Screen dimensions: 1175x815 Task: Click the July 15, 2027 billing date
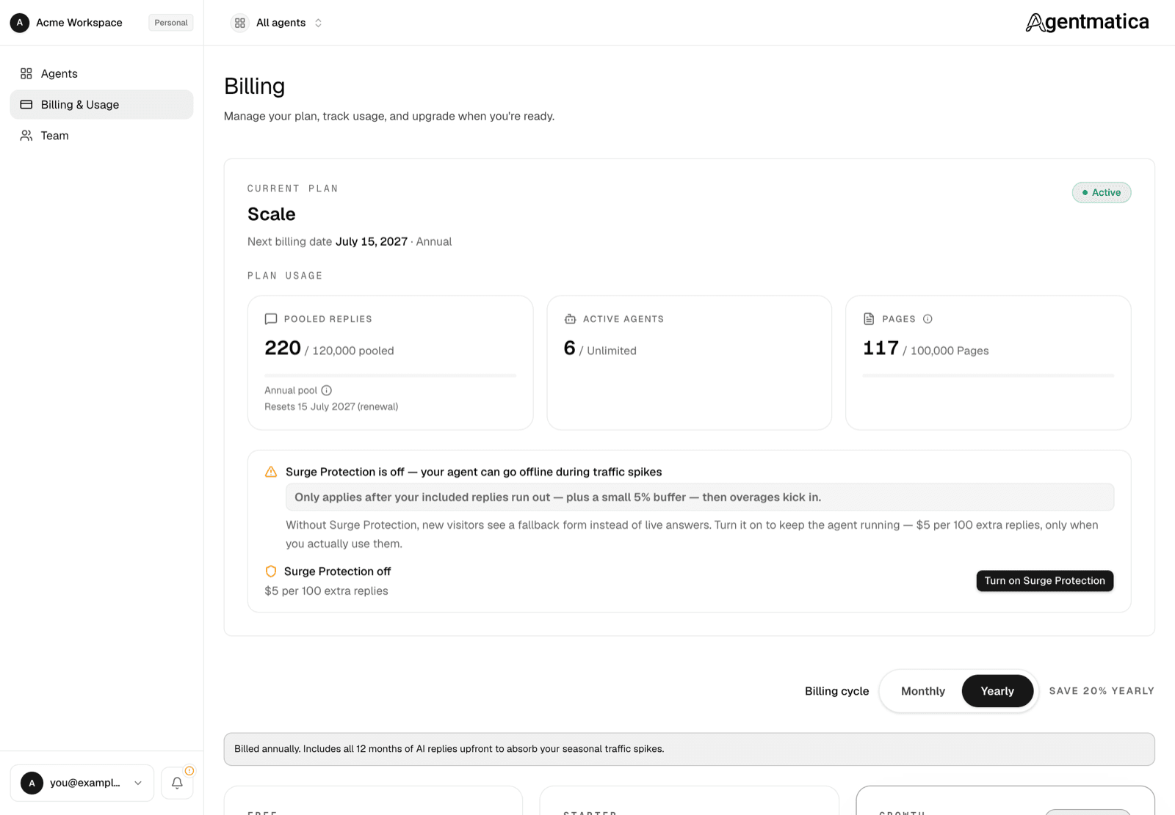(x=372, y=241)
